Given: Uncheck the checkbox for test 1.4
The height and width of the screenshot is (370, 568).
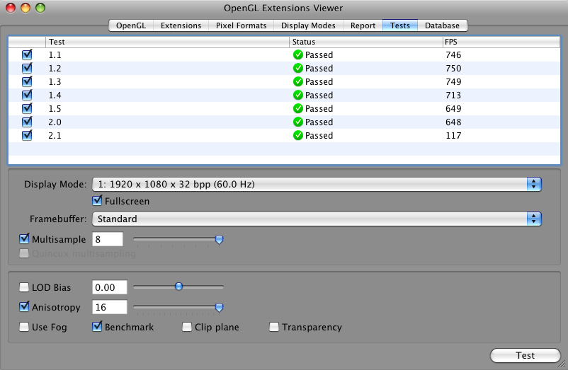Looking at the screenshot, I should [x=27, y=95].
